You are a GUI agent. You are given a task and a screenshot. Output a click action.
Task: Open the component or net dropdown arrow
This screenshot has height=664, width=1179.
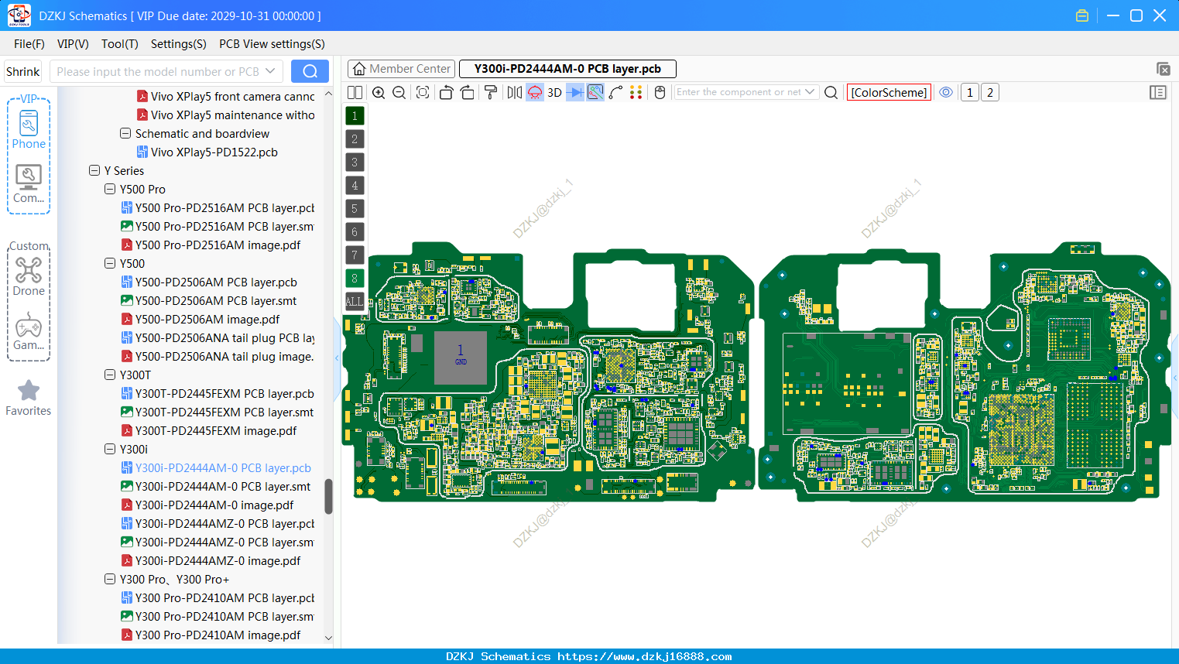pos(810,92)
